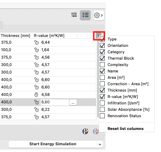Toggle the Thermal Block menu entry
The height and width of the screenshot is (152, 161).
[121, 58]
